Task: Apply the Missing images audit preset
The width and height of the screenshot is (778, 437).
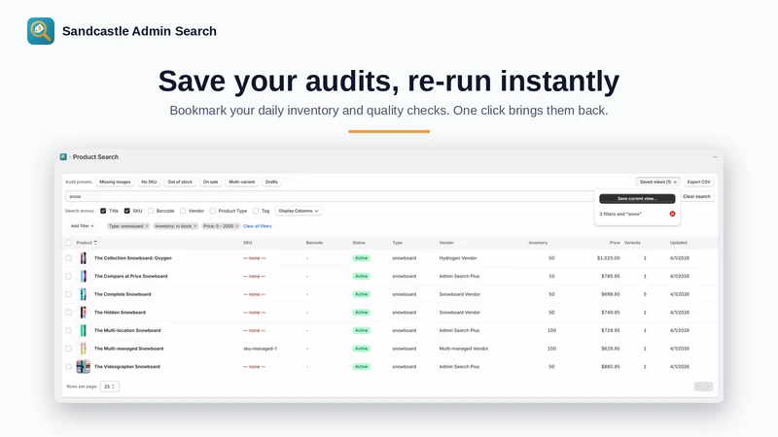Action: 115,182
